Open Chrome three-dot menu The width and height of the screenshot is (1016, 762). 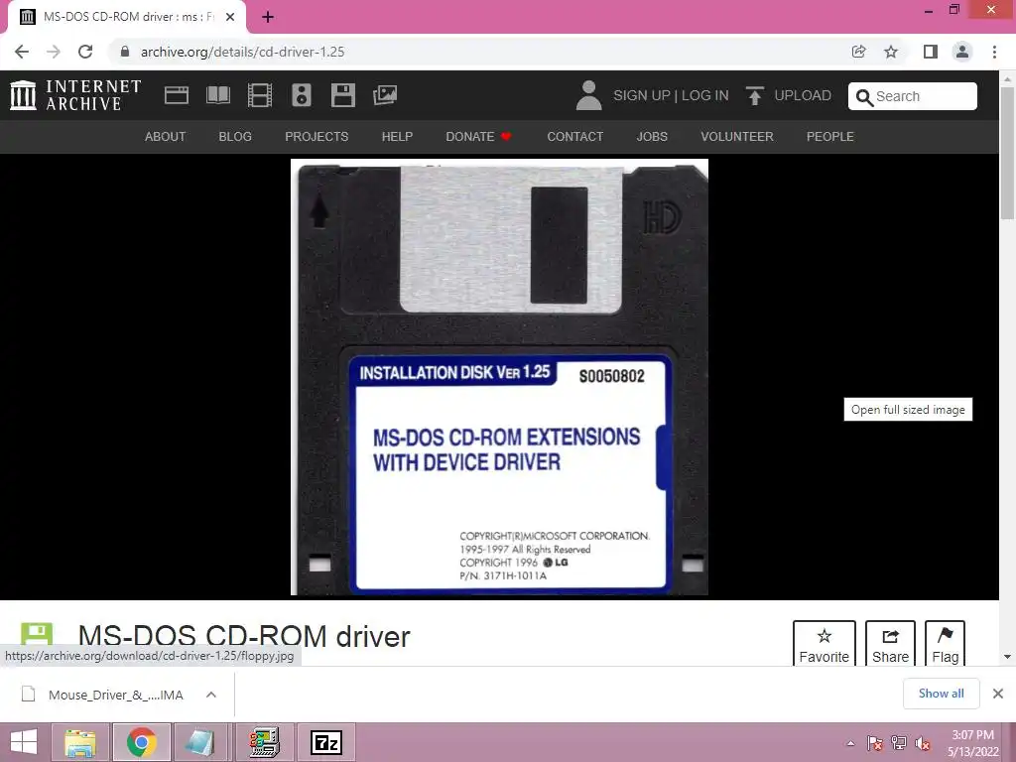994,52
